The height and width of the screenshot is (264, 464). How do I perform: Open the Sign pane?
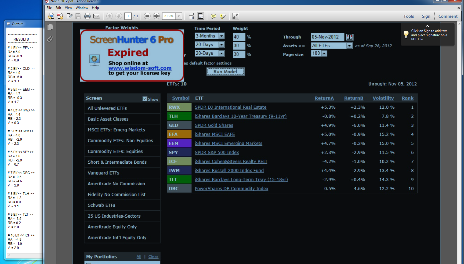point(426,16)
